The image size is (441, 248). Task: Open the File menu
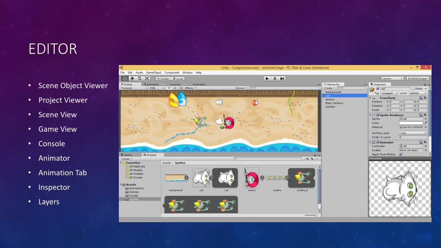tap(123, 72)
